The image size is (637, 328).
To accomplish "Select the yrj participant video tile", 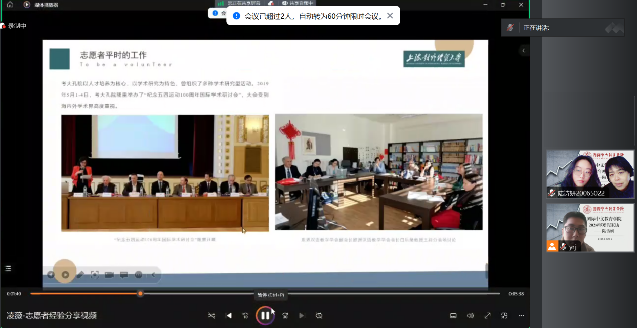I will (590, 227).
